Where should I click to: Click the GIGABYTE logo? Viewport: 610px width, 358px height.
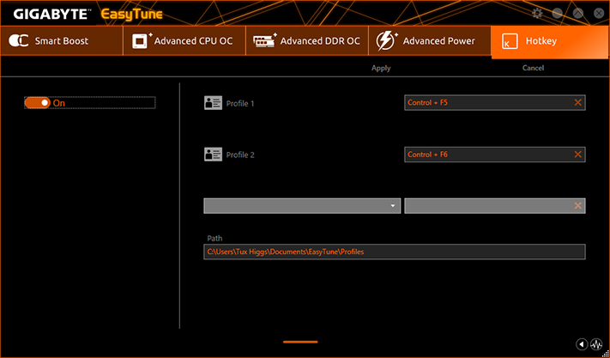pyautogui.click(x=52, y=15)
